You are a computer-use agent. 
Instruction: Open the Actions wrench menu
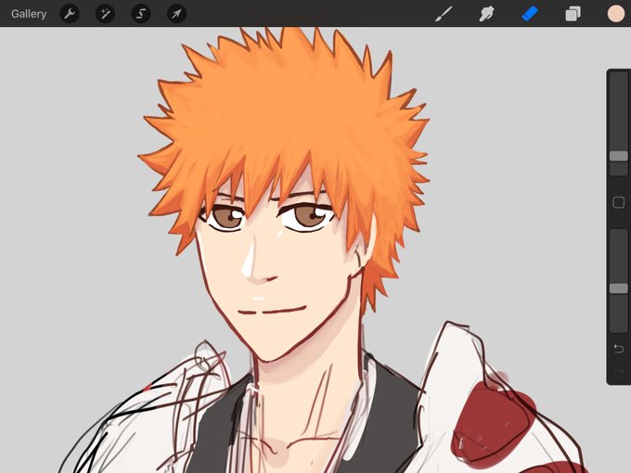pyautogui.click(x=70, y=14)
